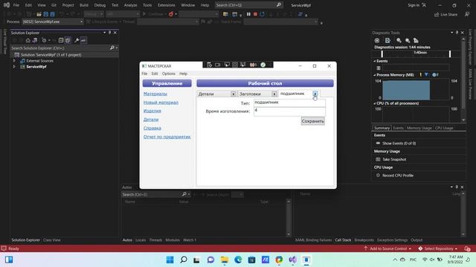Expand the ServiceWpf project node
The height and width of the screenshot is (267, 476).
(x=14, y=67)
